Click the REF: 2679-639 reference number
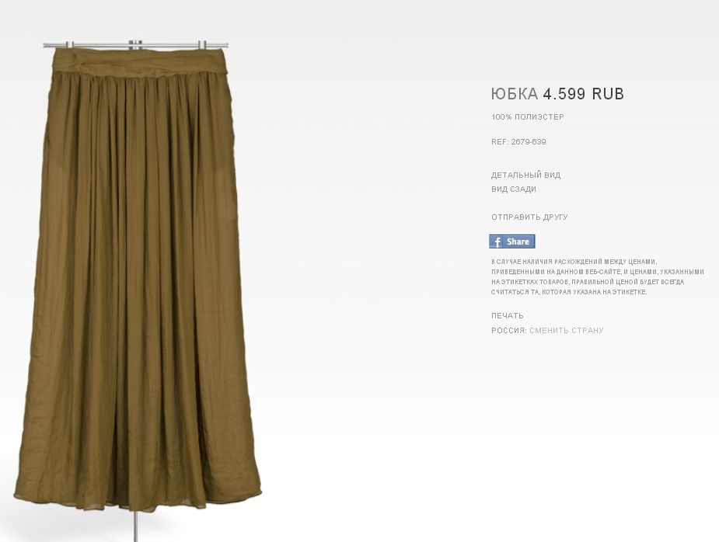The image size is (719, 542). click(518, 142)
